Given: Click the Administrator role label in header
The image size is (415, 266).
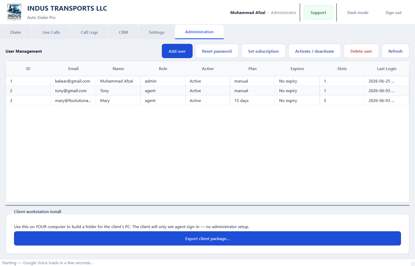Looking at the screenshot, I should (x=283, y=12).
